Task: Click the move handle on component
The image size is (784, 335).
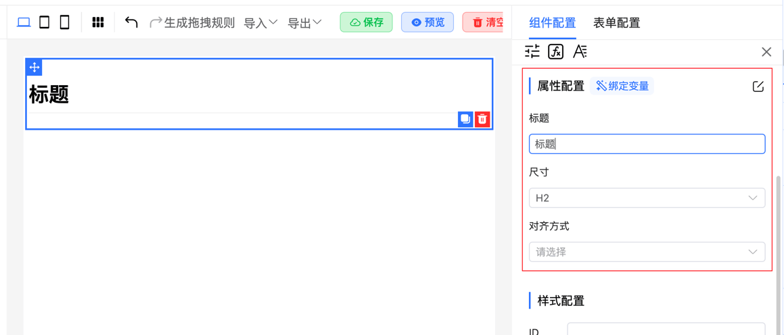Action: 34,68
